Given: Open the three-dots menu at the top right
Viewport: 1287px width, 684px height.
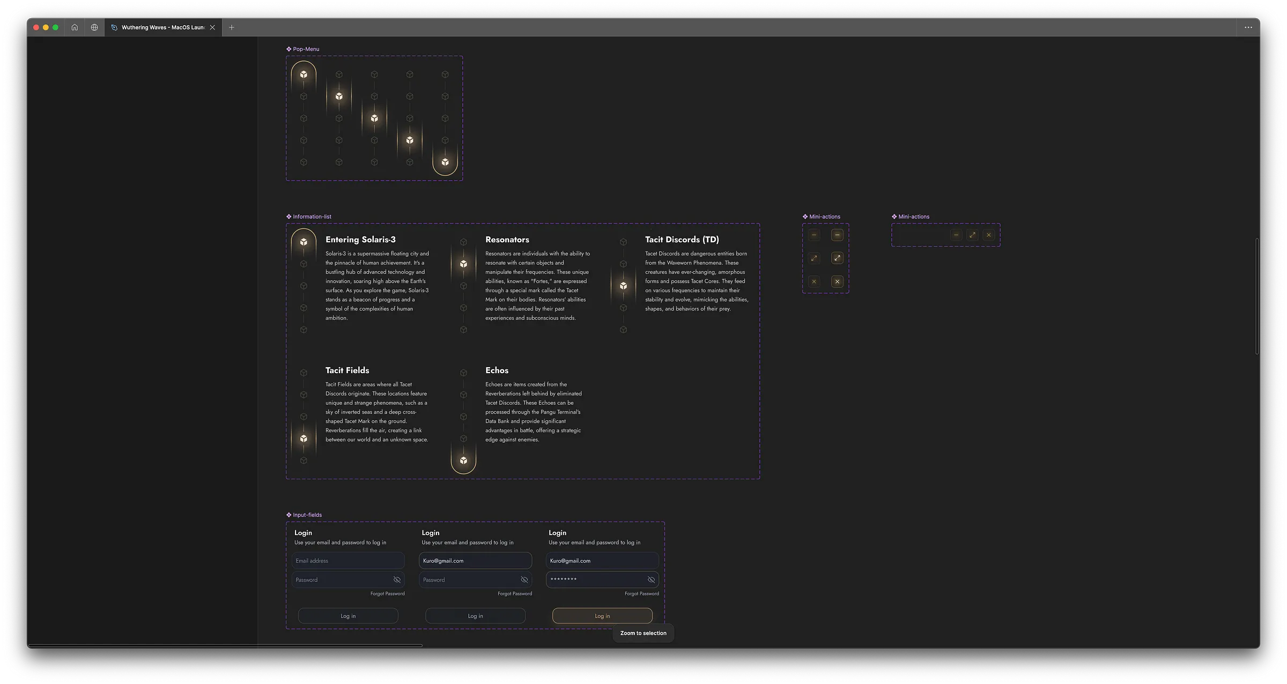Looking at the screenshot, I should [x=1248, y=27].
